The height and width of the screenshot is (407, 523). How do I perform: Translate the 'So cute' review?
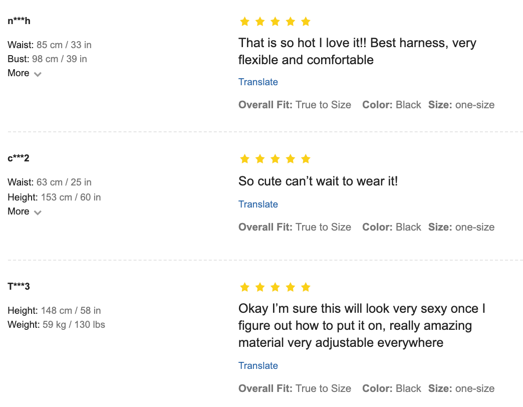tap(258, 205)
